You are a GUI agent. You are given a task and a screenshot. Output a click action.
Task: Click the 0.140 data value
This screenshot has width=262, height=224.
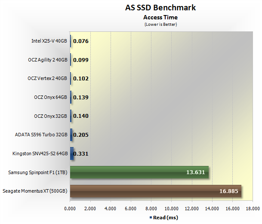click(x=81, y=116)
